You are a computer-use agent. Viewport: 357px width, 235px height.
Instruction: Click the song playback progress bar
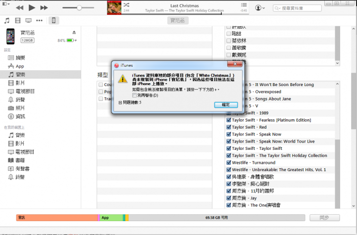point(185,14)
